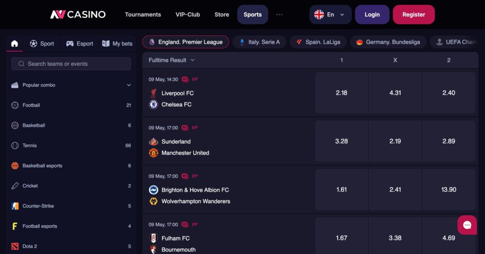Open the bet builder icon for Liverpool match
485x254 pixels.
pyautogui.click(x=185, y=79)
